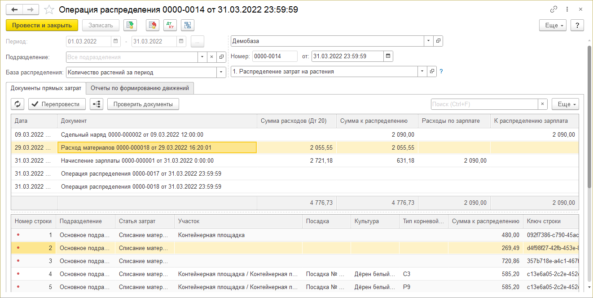Navigate back with the left arrow
Viewport: 593px width, 298px height.
coord(14,9)
